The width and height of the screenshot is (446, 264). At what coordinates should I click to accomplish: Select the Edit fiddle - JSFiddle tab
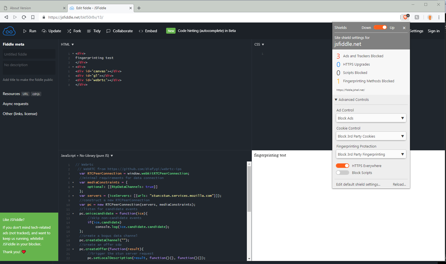[x=100, y=8]
